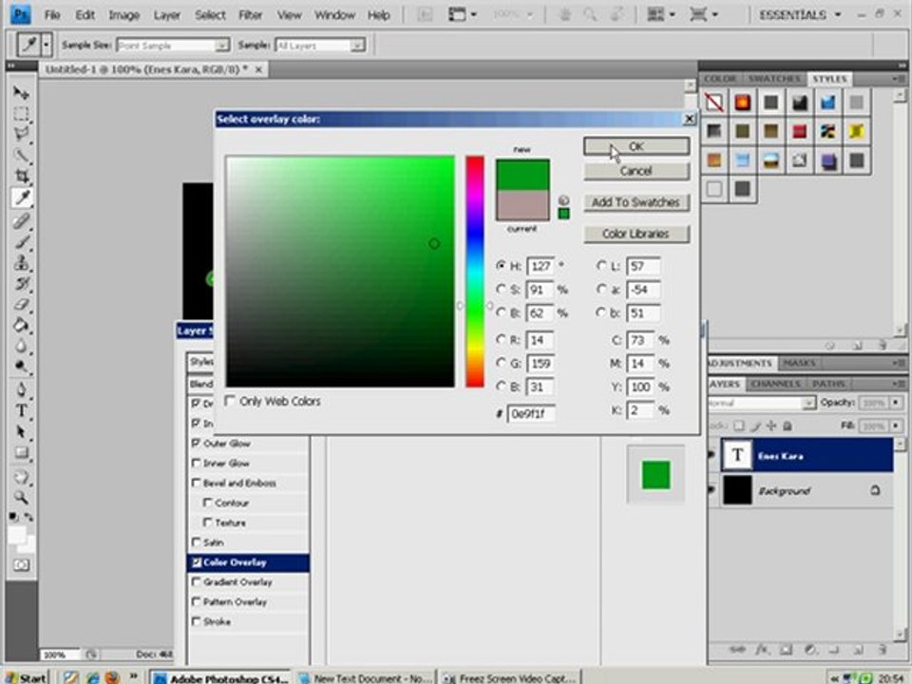Click the current color swatch
912x684 pixels.
[522, 206]
